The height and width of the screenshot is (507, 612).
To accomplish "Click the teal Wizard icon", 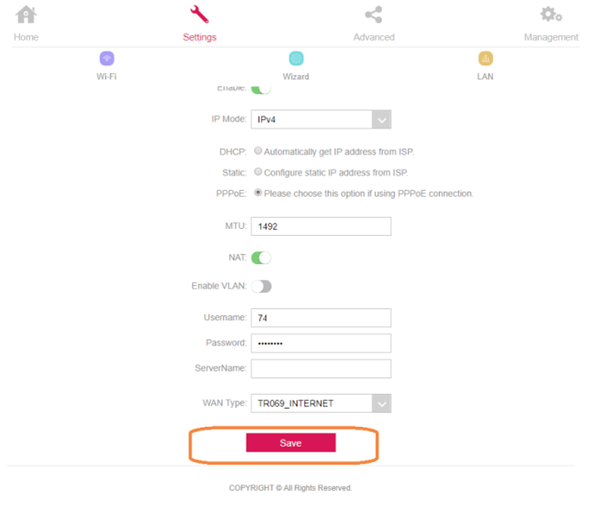I will pos(296,59).
